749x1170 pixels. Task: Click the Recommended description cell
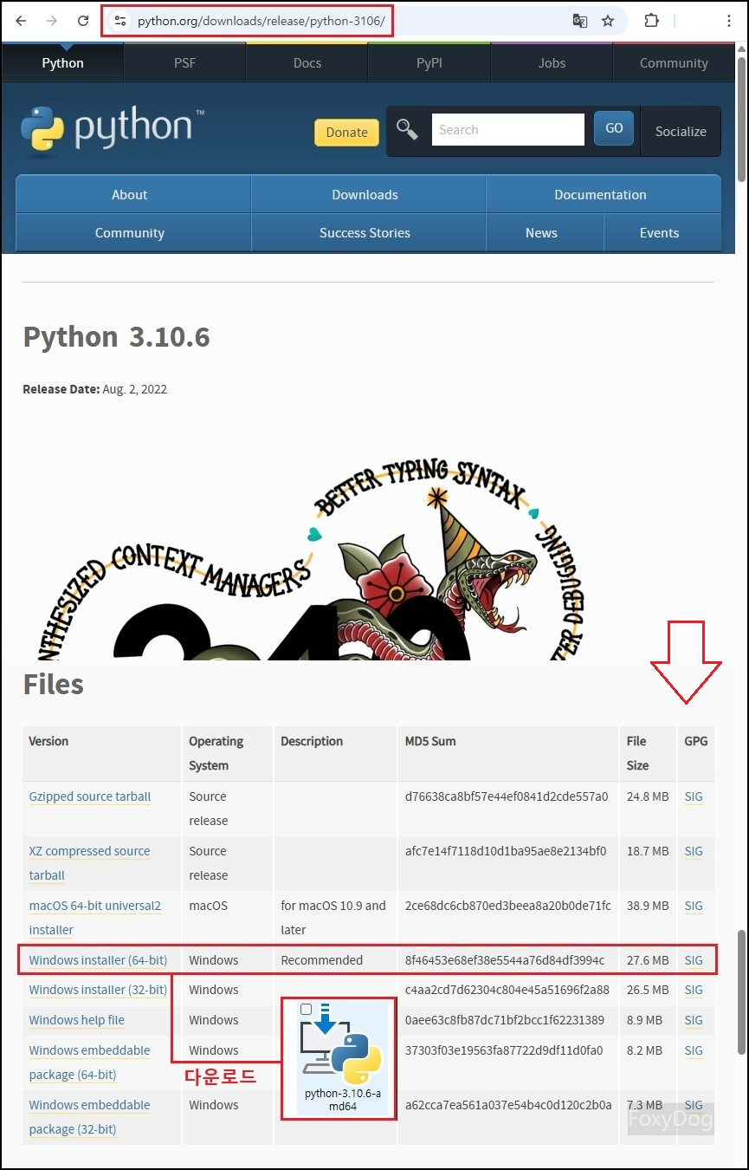pyautogui.click(x=322, y=960)
